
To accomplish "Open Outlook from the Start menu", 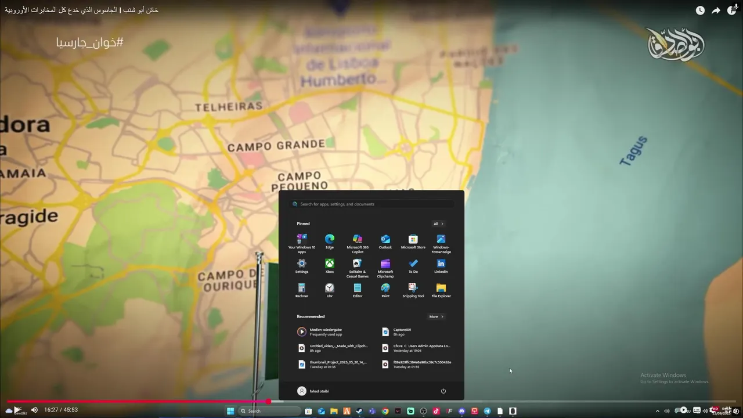I will [x=385, y=242].
